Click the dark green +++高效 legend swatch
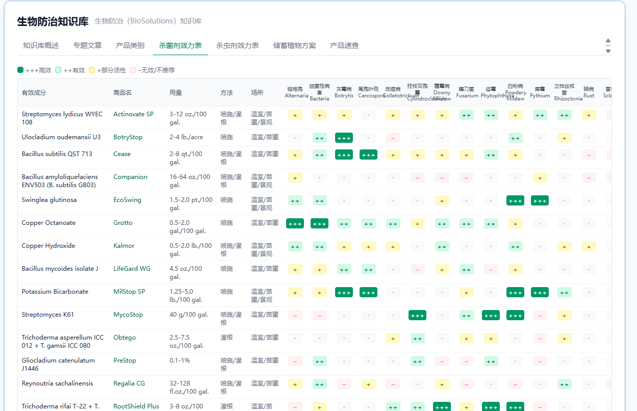 20,70
